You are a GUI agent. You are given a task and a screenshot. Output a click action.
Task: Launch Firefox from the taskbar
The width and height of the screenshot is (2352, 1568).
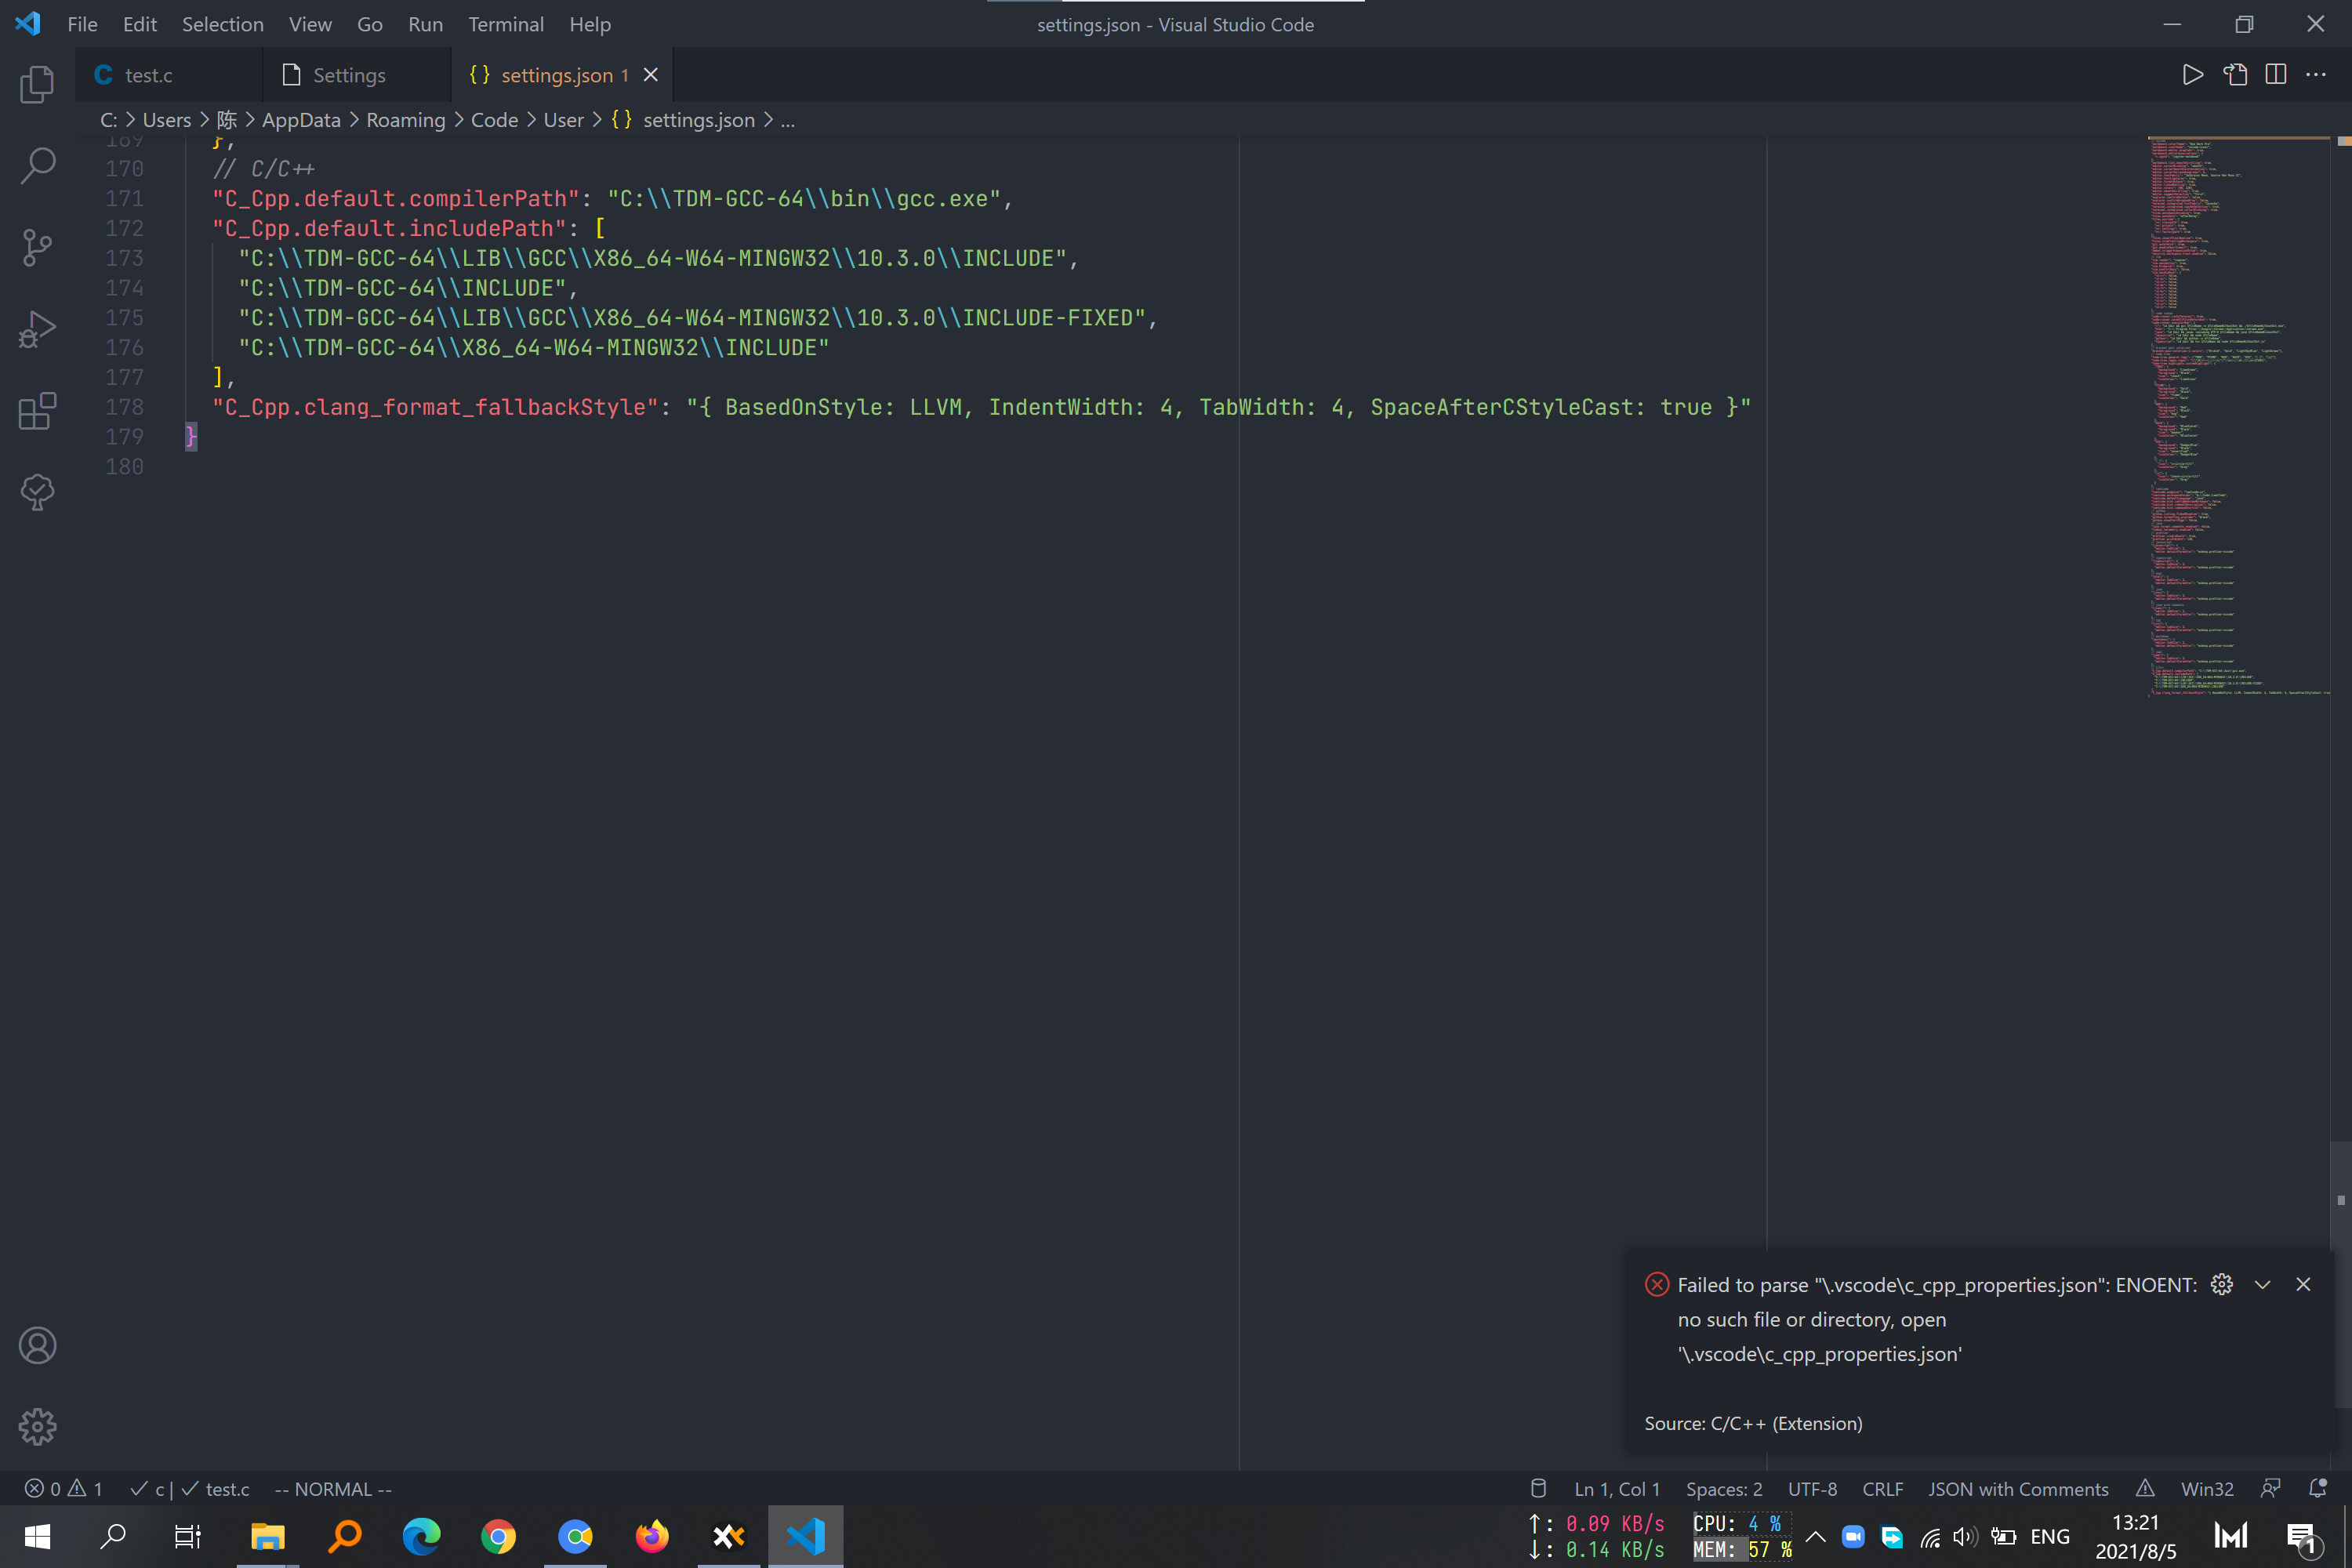tap(652, 1536)
